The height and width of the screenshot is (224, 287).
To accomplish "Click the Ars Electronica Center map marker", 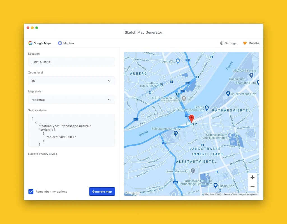I will coord(184,99).
